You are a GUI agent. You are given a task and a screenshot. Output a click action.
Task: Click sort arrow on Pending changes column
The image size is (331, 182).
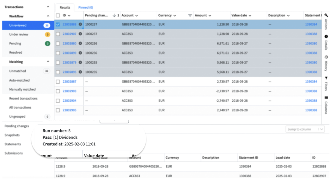[x=115, y=16]
